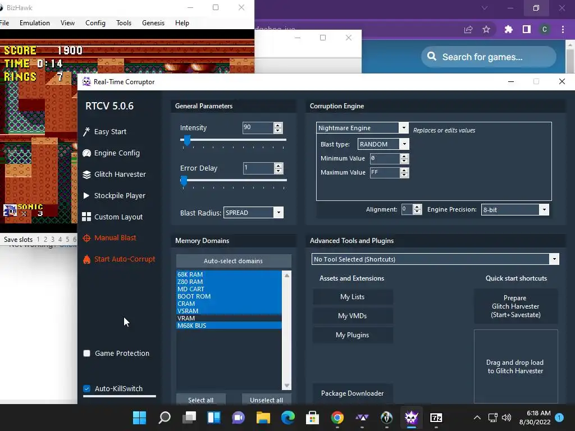Open BizHawk Genesis menu
Viewport: 575px width, 431px height.
click(x=153, y=22)
